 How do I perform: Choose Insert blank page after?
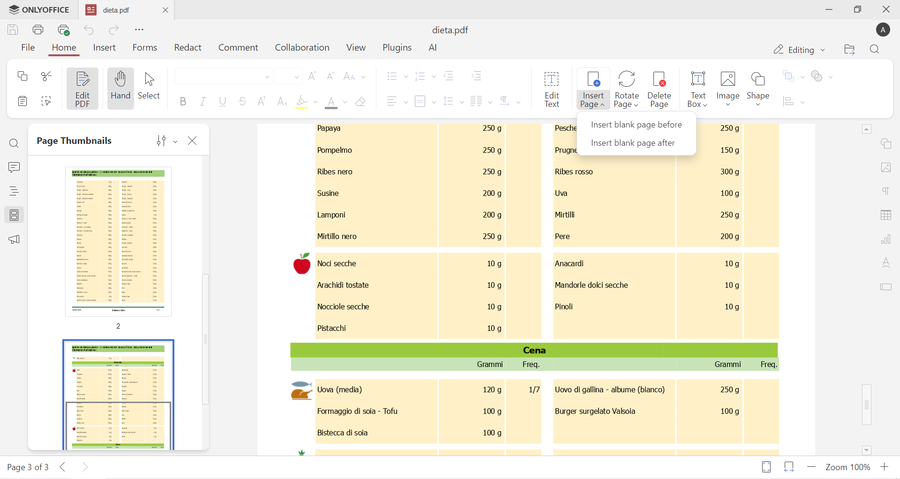click(633, 143)
